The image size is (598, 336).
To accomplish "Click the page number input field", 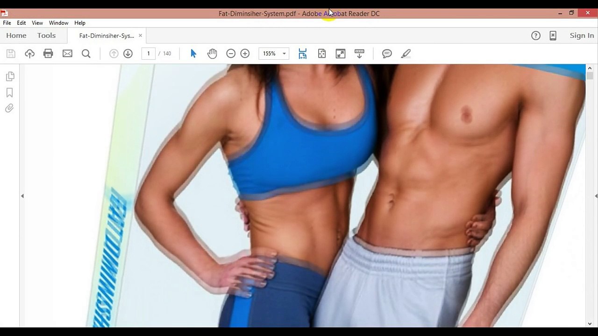I will (x=149, y=54).
